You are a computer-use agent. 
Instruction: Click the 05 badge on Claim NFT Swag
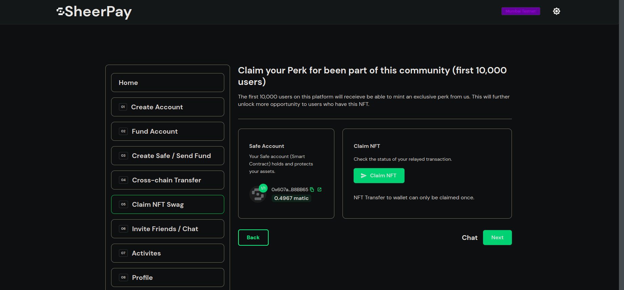(x=123, y=204)
